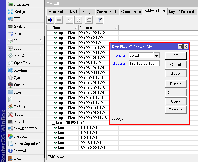198x162 pixels.
Task: Expand the Tools submenu
Action: (x=40, y=114)
